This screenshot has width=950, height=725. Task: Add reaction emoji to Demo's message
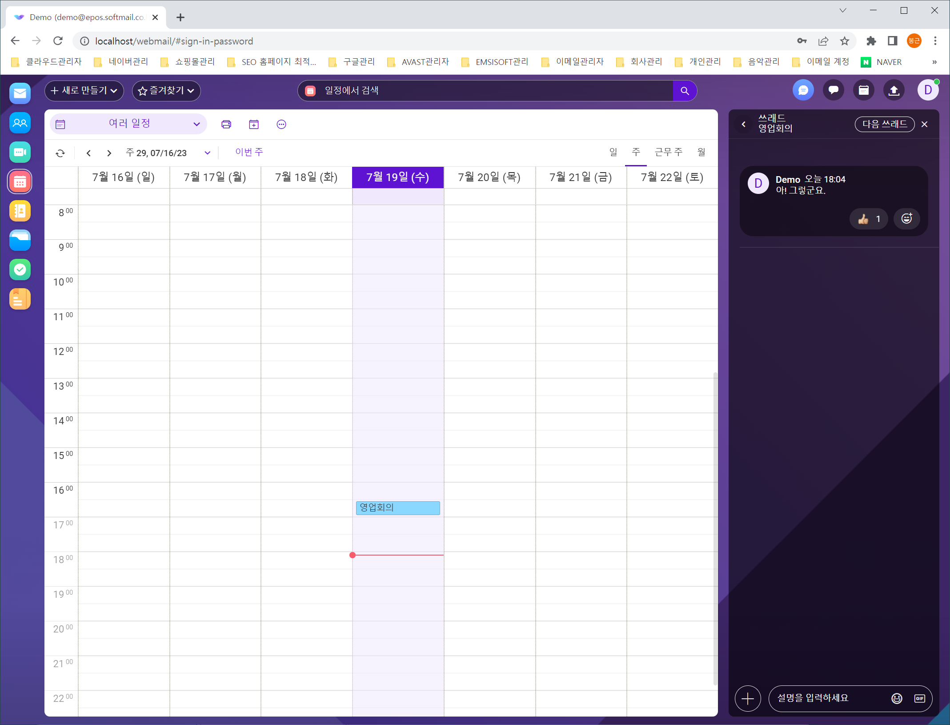pos(906,219)
